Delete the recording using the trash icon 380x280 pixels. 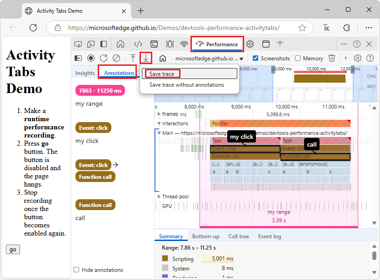click(x=331, y=58)
